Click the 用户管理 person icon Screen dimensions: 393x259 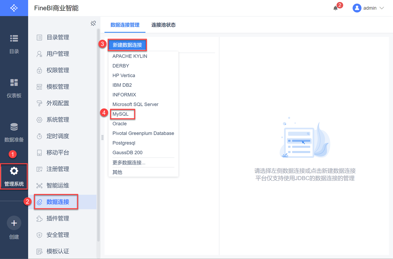click(x=39, y=54)
